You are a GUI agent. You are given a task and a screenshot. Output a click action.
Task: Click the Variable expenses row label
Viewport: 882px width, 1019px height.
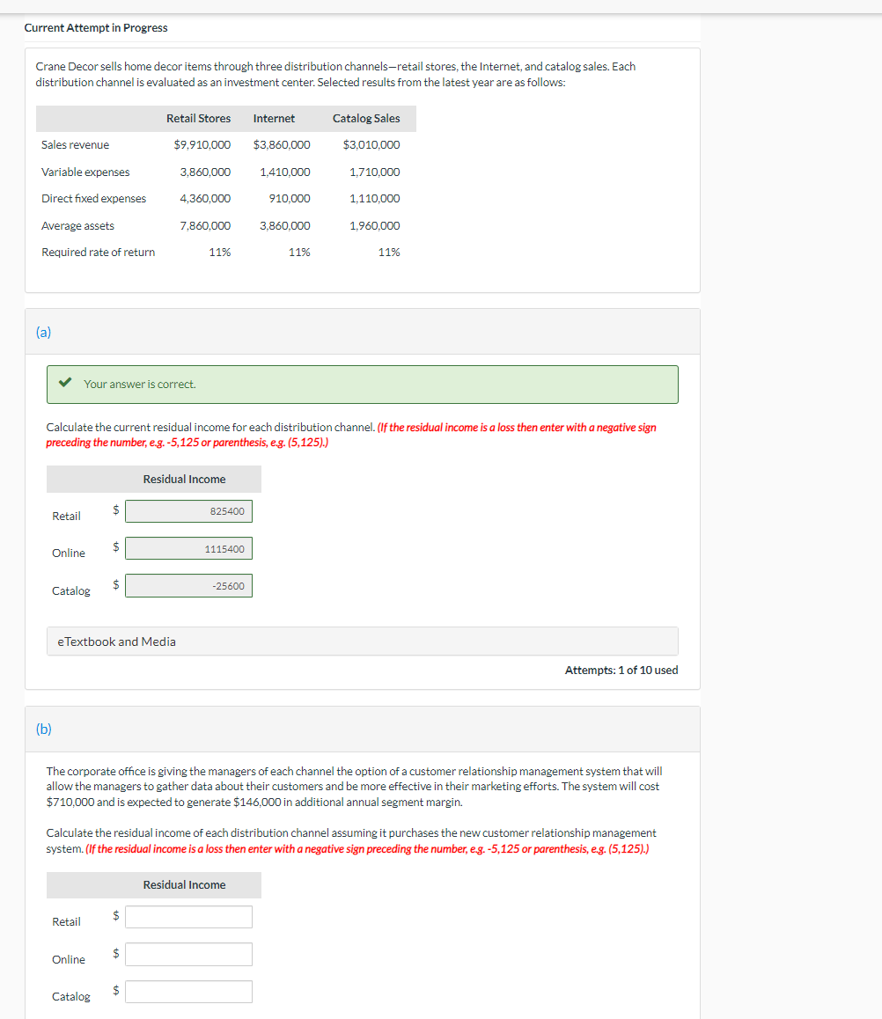tap(85, 172)
